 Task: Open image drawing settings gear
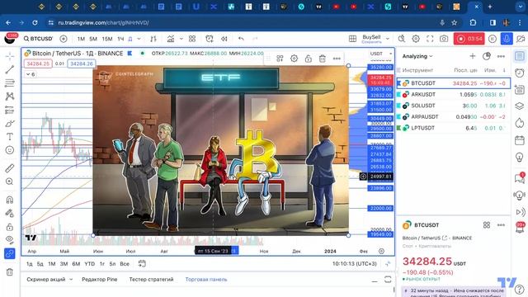(x=294, y=59)
